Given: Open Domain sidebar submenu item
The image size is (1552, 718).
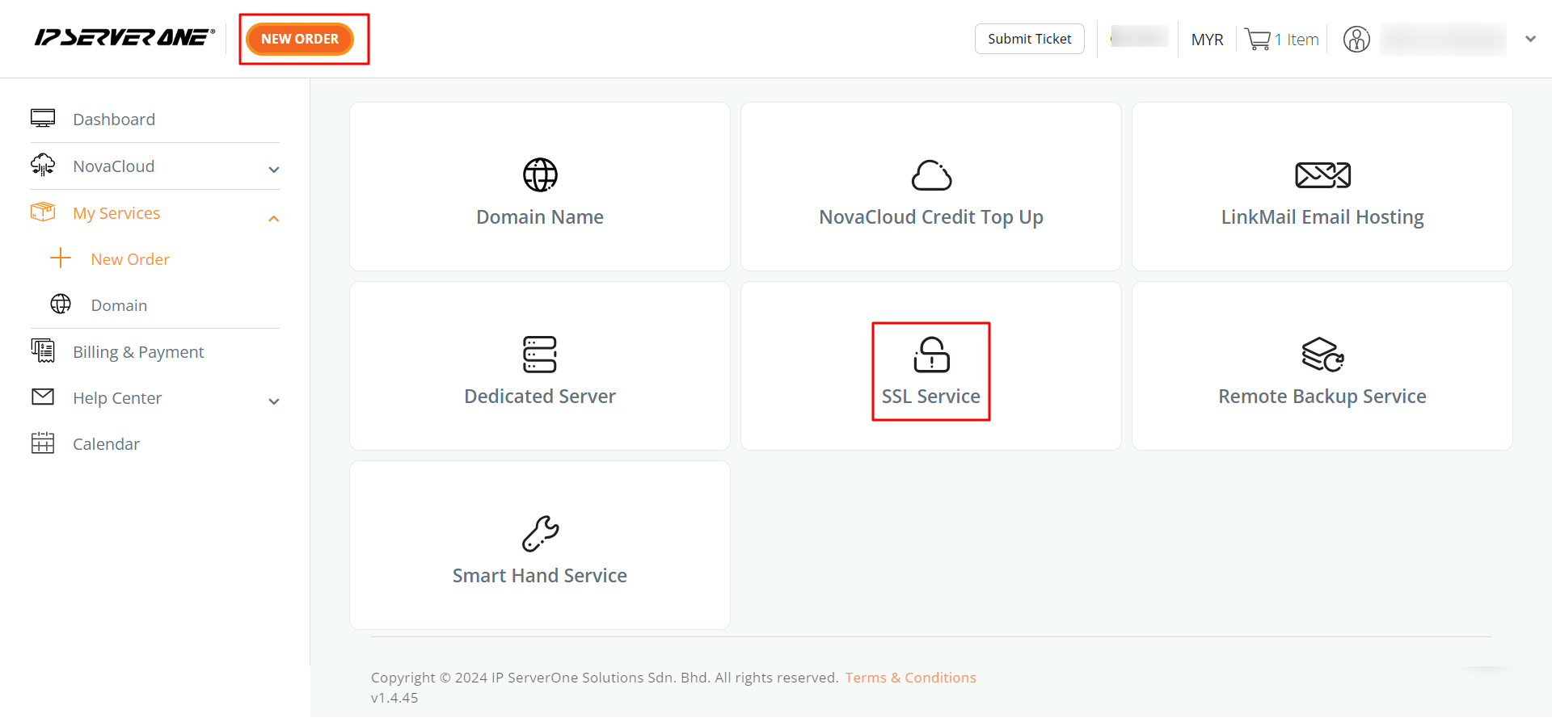Looking at the screenshot, I should click(x=119, y=305).
